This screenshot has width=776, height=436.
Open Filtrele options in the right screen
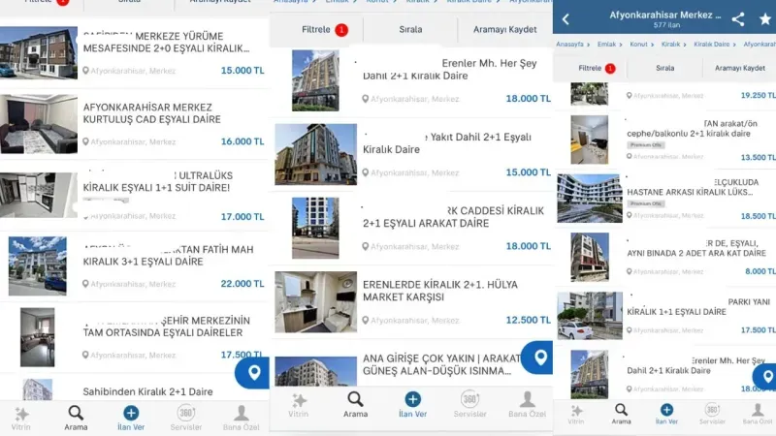coord(591,69)
